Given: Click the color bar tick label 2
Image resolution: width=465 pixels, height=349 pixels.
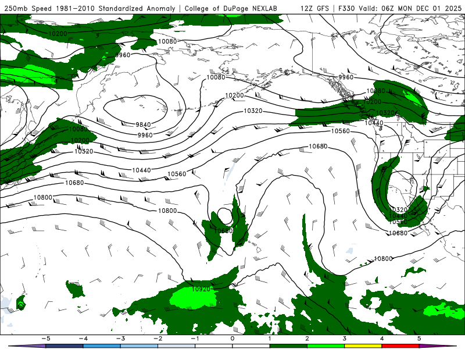Looking at the screenshot, I should pos(307,339).
